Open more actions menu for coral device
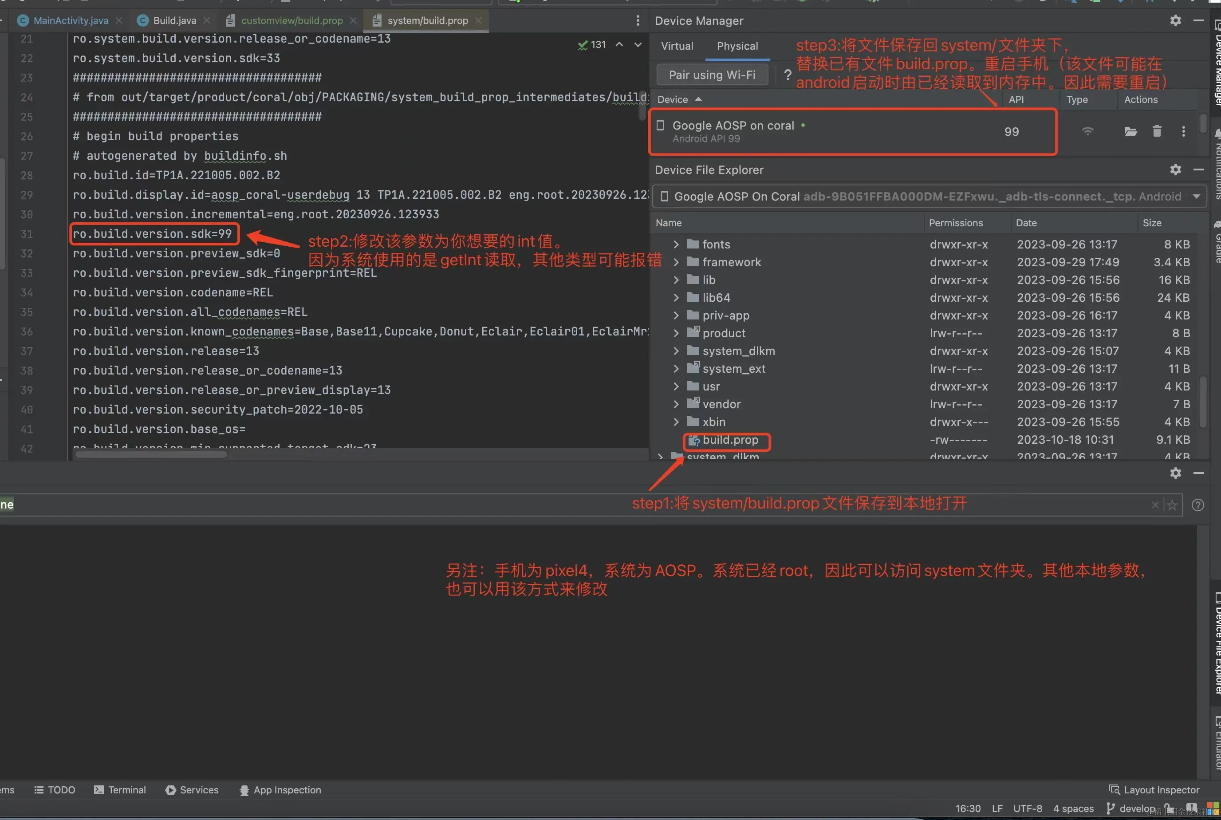1221x820 pixels. [1183, 131]
